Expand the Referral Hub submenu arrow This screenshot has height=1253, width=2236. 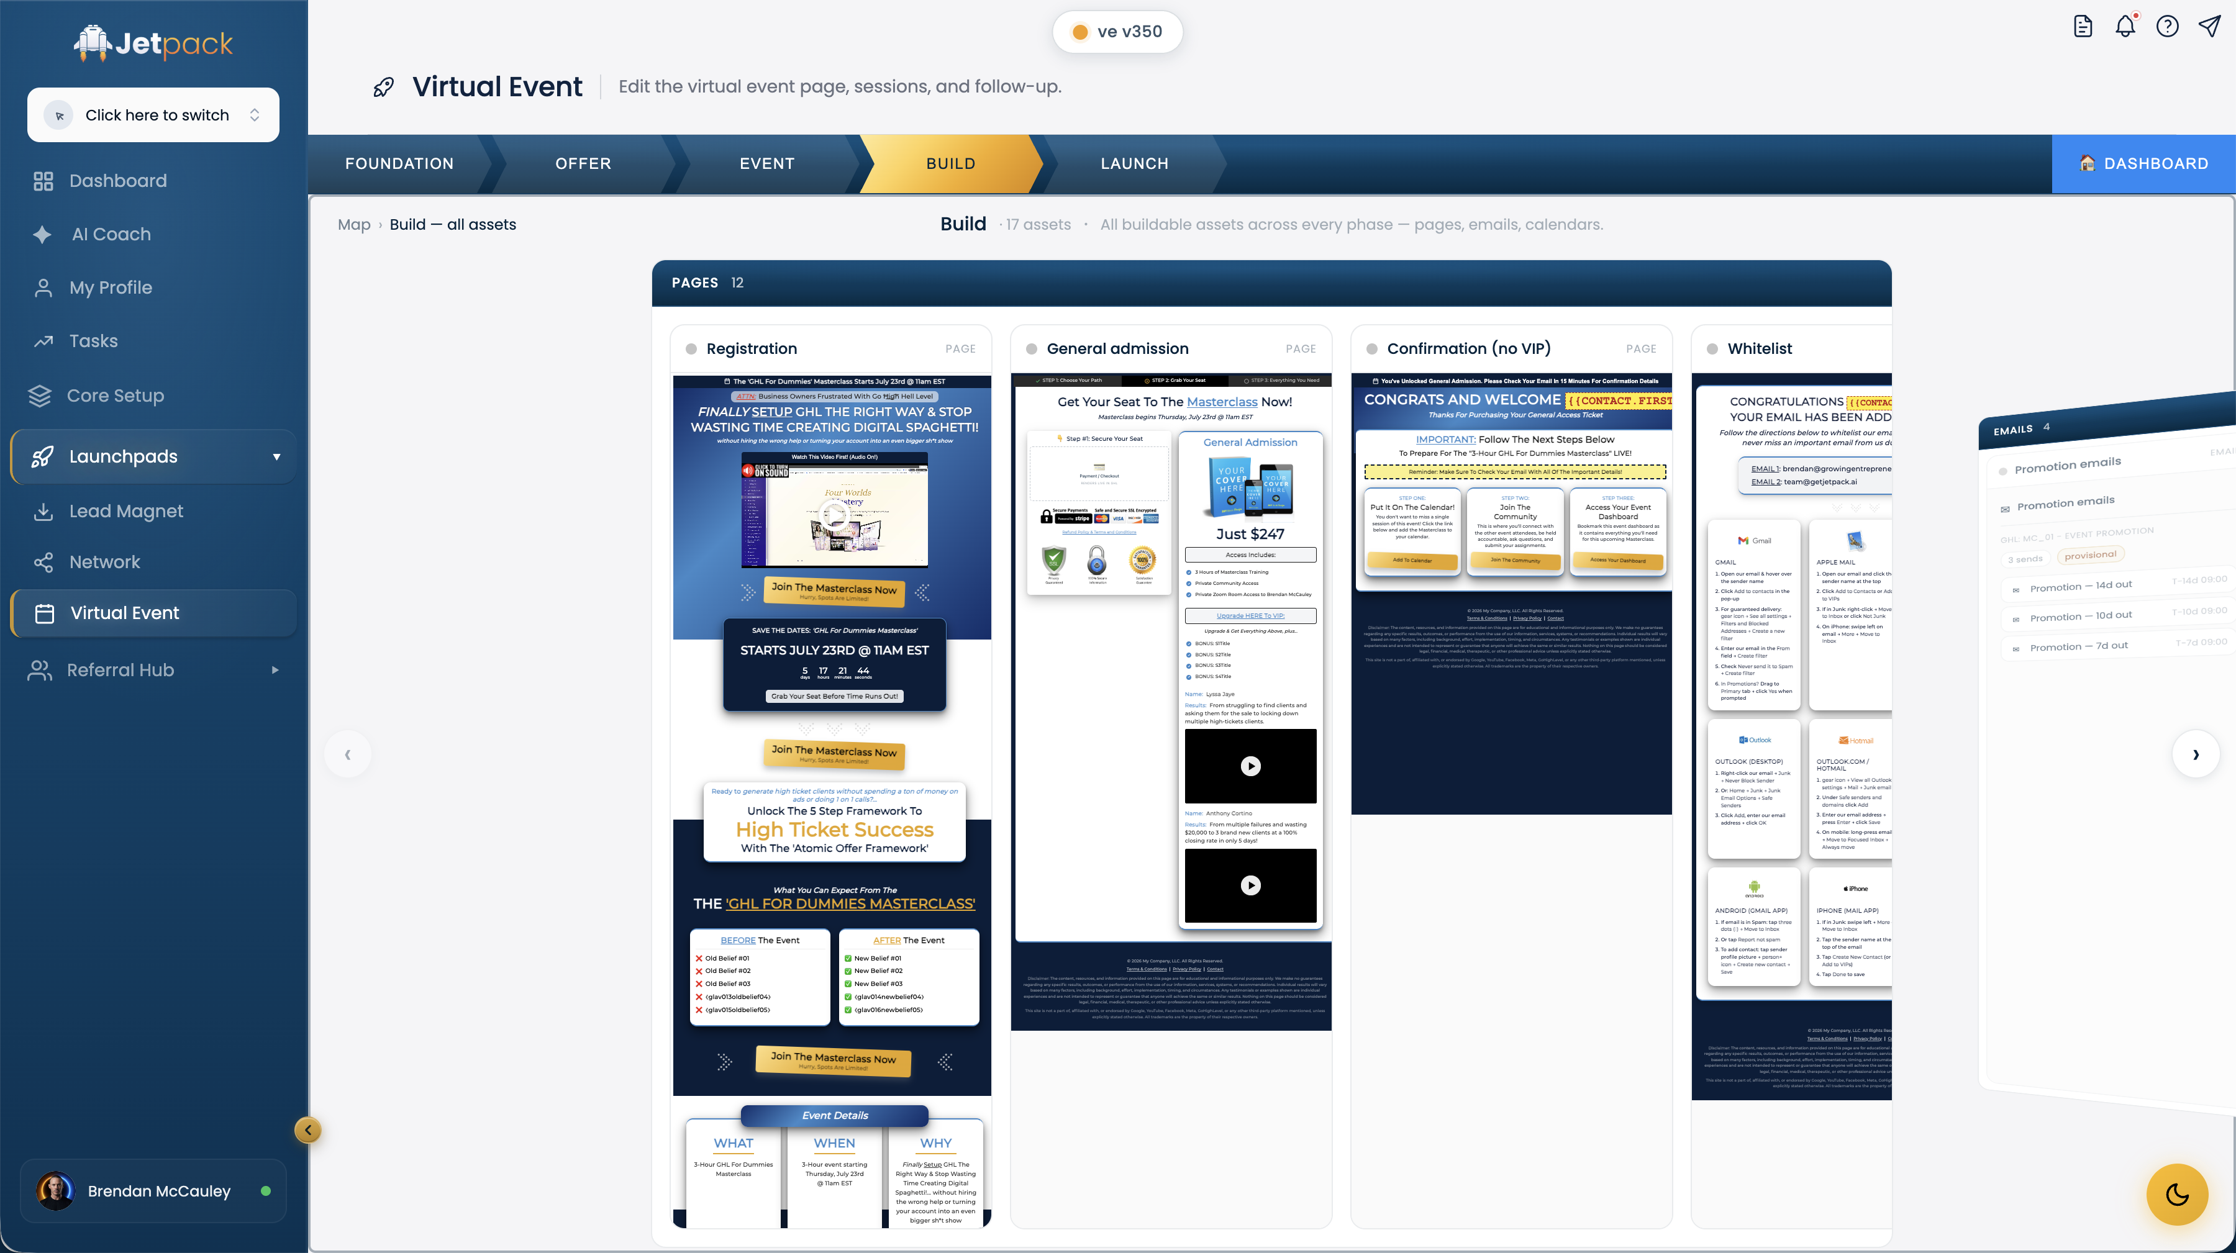(275, 670)
